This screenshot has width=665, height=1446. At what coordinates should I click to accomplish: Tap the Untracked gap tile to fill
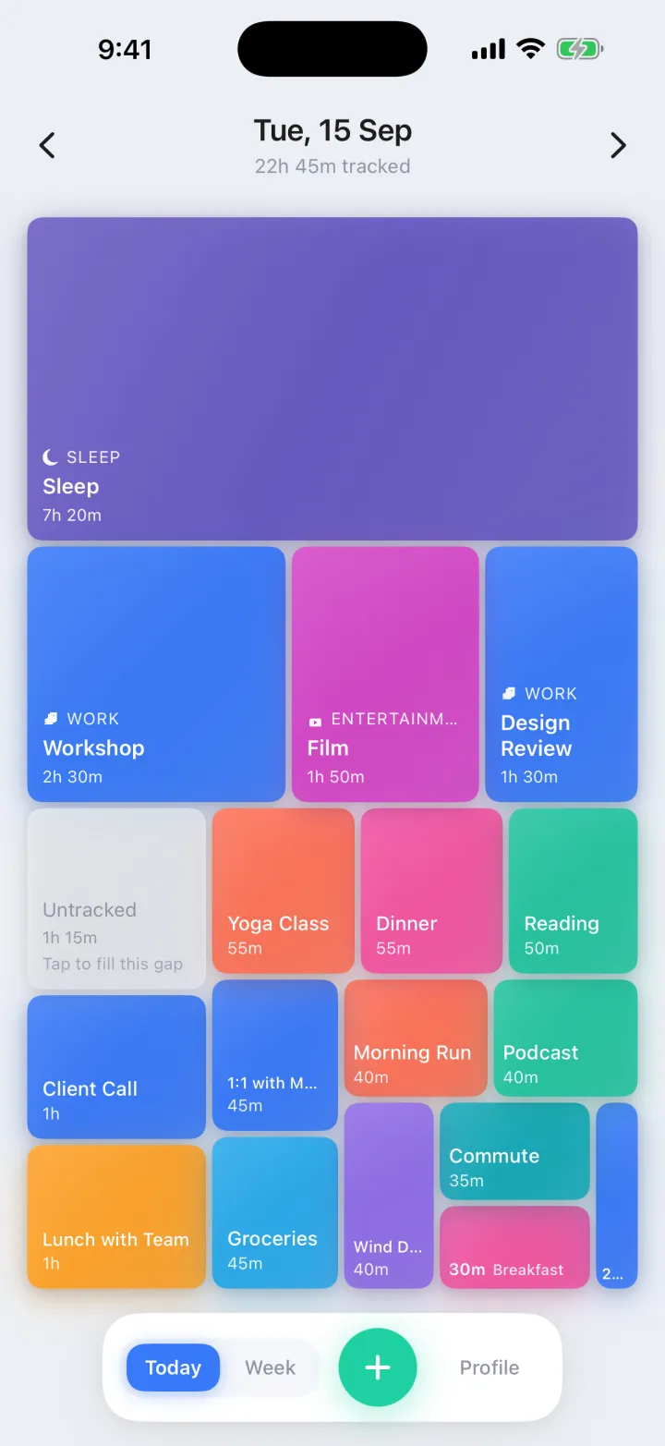[116, 899]
